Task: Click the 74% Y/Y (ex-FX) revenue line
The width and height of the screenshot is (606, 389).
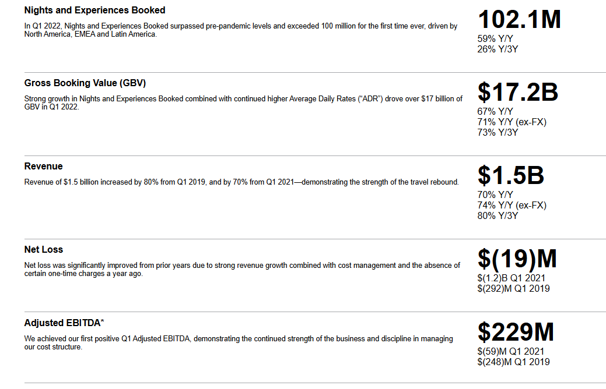Action: [512, 206]
